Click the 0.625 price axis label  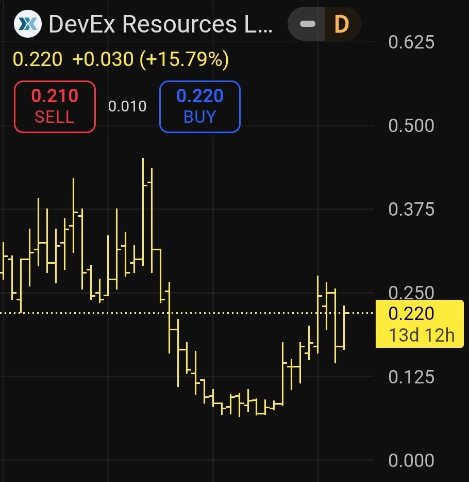pos(411,42)
